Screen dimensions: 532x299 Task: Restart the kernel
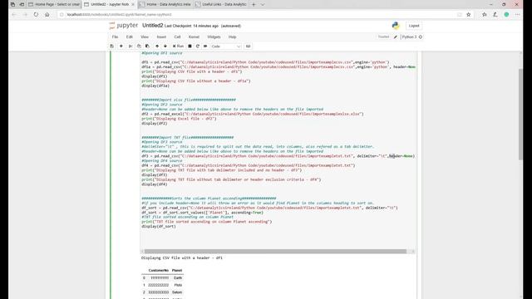coord(198,47)
